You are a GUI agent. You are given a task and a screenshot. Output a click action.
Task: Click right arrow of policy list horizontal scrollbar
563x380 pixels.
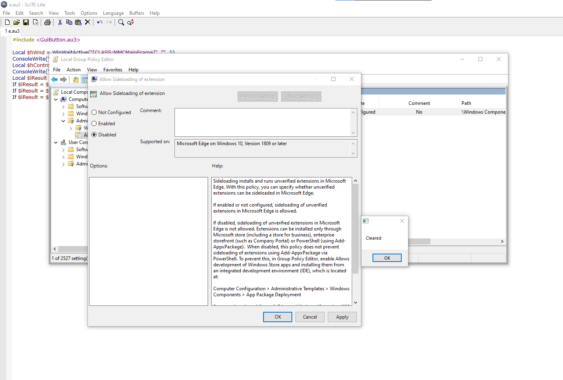click(502, 241)
